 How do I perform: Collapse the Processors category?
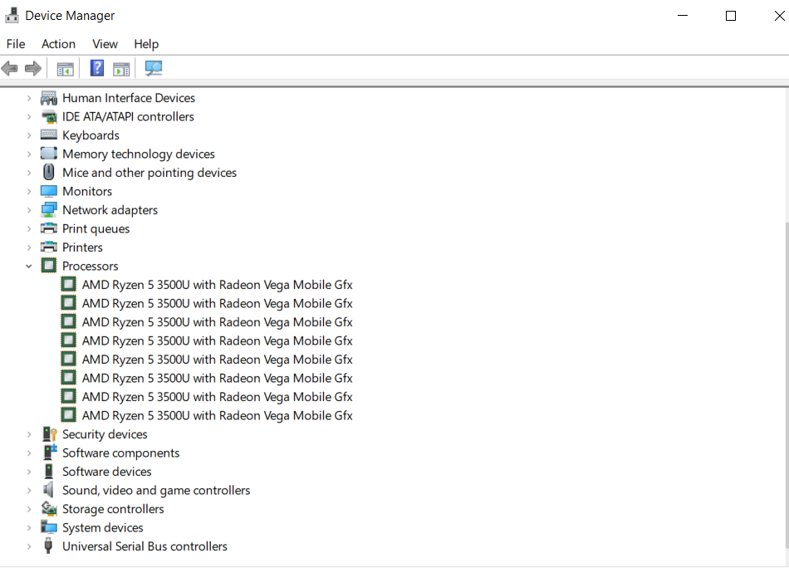29,266
